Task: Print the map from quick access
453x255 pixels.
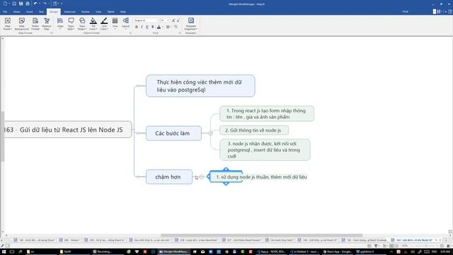Action: [x=28, y=4]
